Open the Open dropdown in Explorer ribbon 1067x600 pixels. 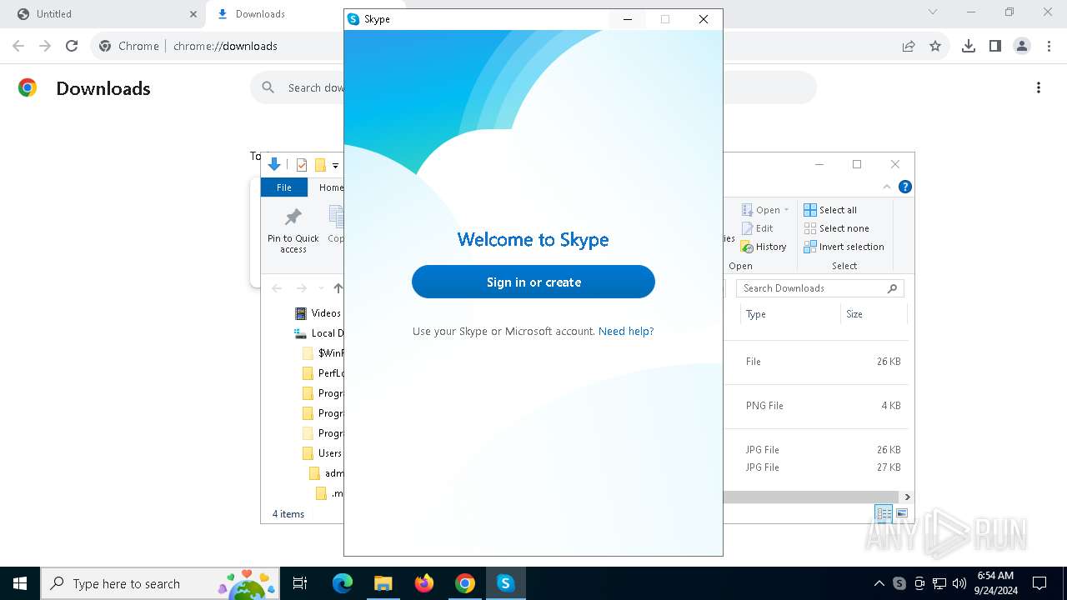(764, 210)
